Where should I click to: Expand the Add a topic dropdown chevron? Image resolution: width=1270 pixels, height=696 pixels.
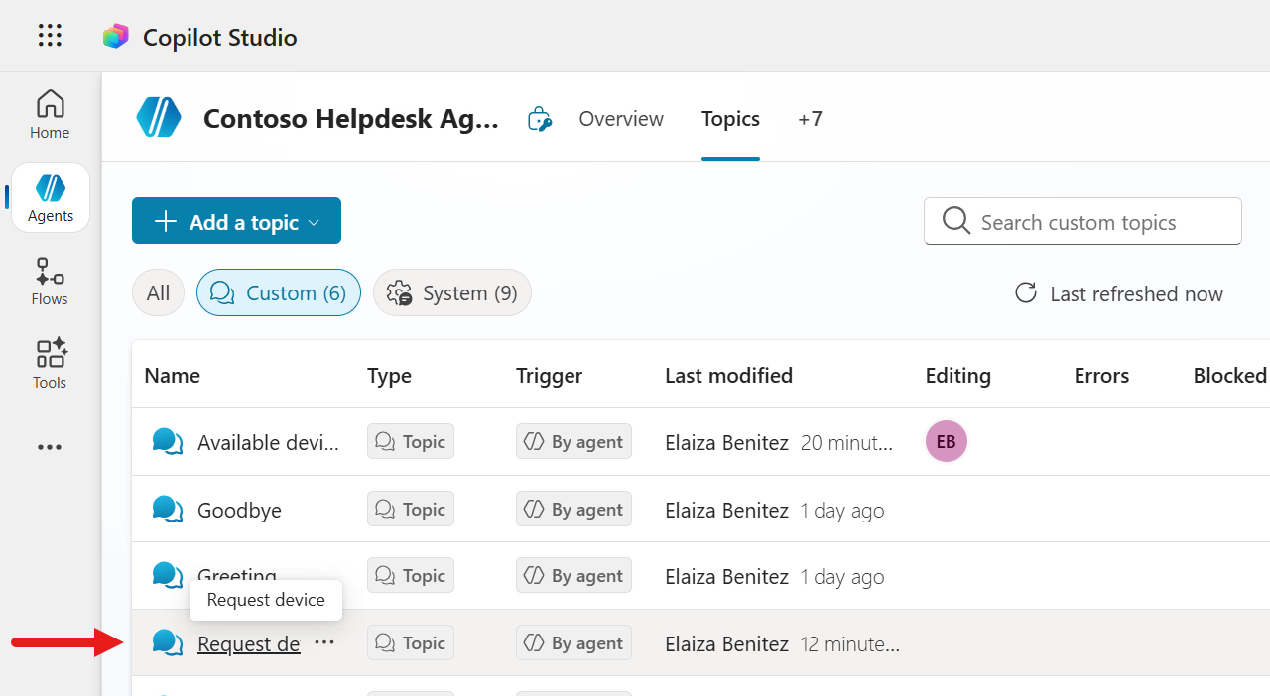pyautogui.click(x=315, y=220)
